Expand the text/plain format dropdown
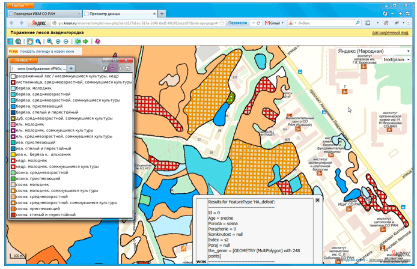The image size is (417, 269). 396,59
